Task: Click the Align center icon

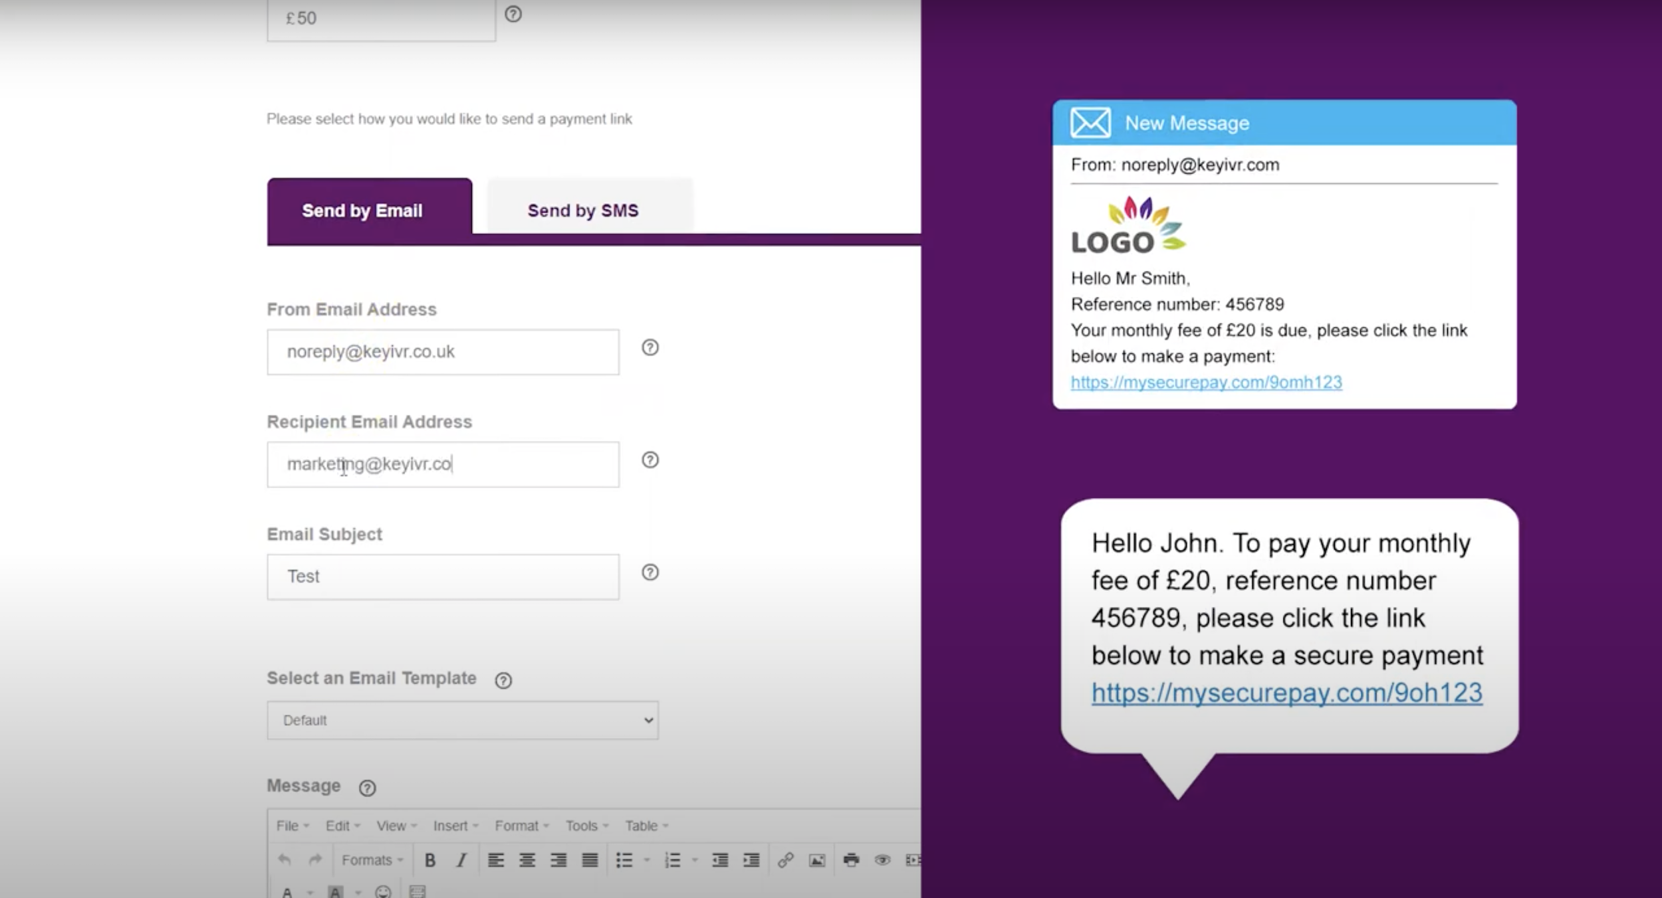Action: pyautogui.click(x=528, y=860)
